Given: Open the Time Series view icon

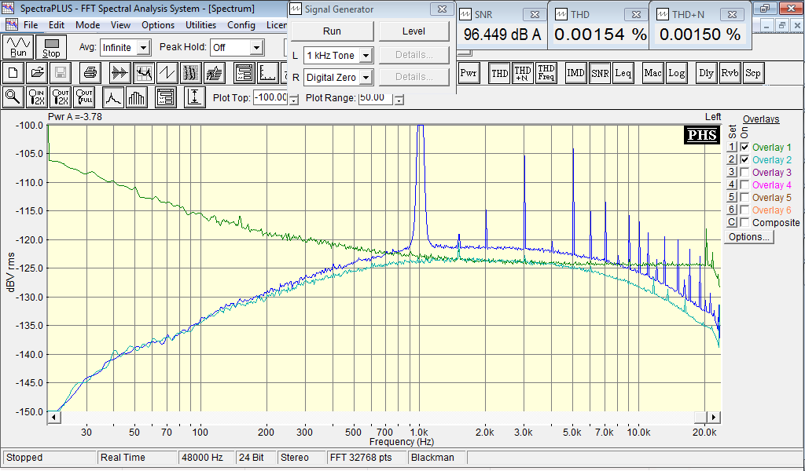Looking at the screenshot, I should (x=120, y=73).
